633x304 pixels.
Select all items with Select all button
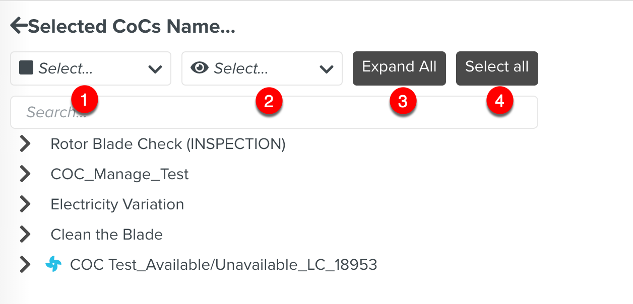497,68
